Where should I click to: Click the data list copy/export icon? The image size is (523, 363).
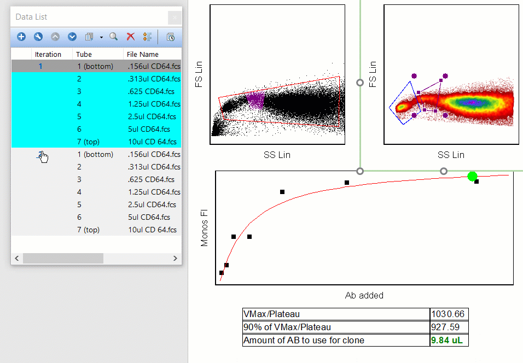click(x=89, y=37)
